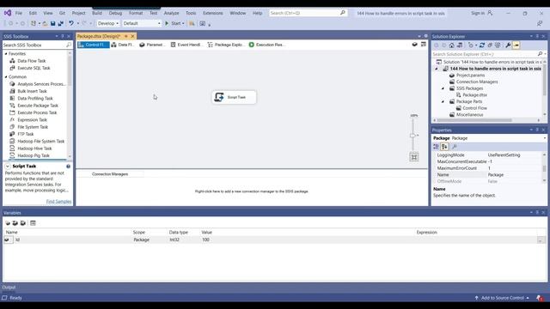The height and width of the screenshot is (309, 550).
Task: Click the Undo arrow icon
Action: coord(71,23)
